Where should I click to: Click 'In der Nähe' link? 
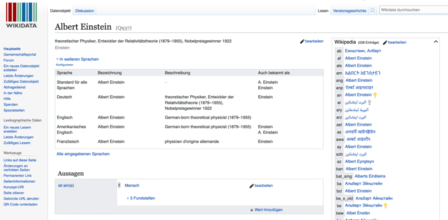pyautogui.click(x=13, y=93)
